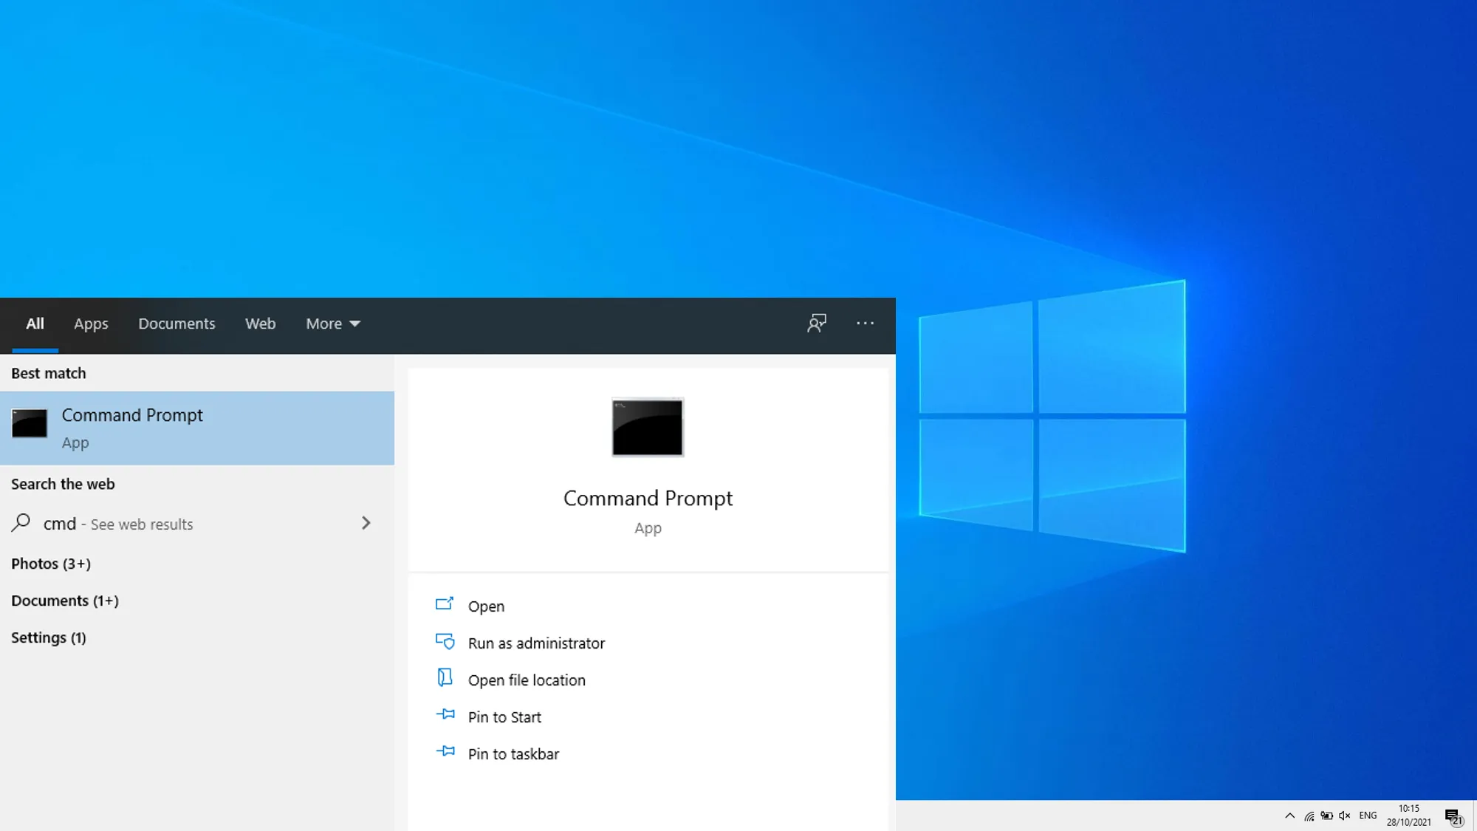Open the taskbar clock showing 10:15
The height and width of the screenshot is (831, 1477).
point(1409,815)
